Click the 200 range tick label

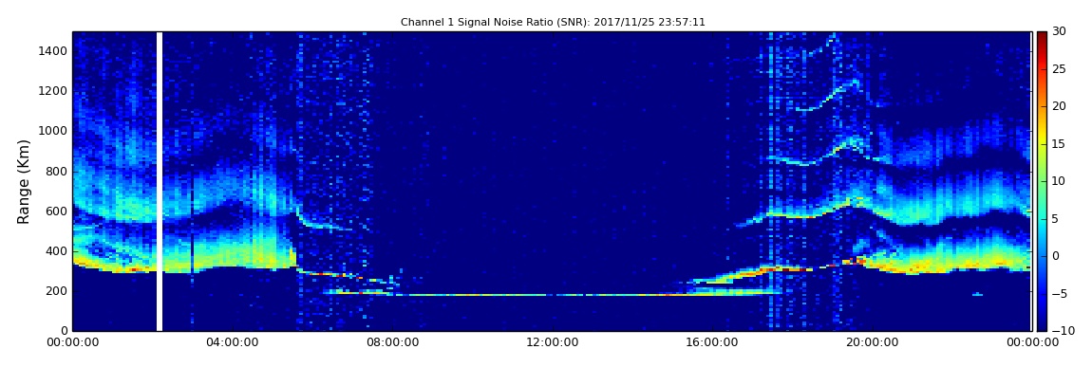pos(57,291)
